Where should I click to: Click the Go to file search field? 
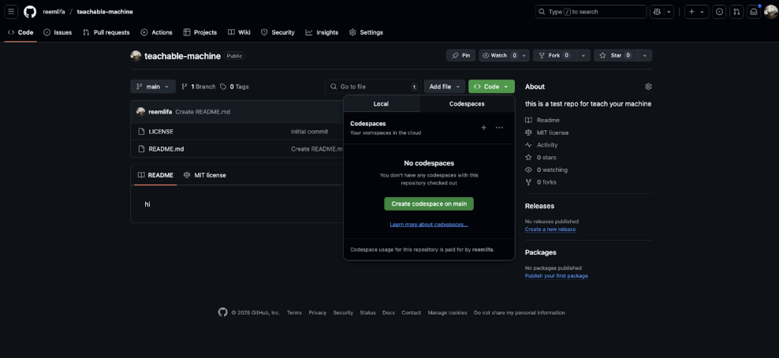(373, 87)
